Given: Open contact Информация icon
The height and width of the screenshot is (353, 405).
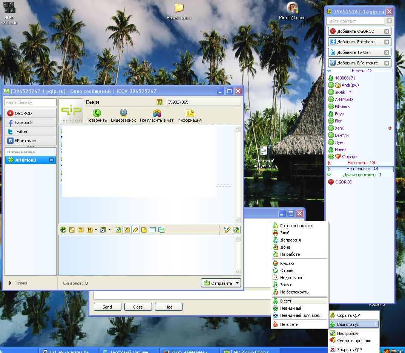Looking at the screenshot, I should pyautogui.click(x=190, y=116).
